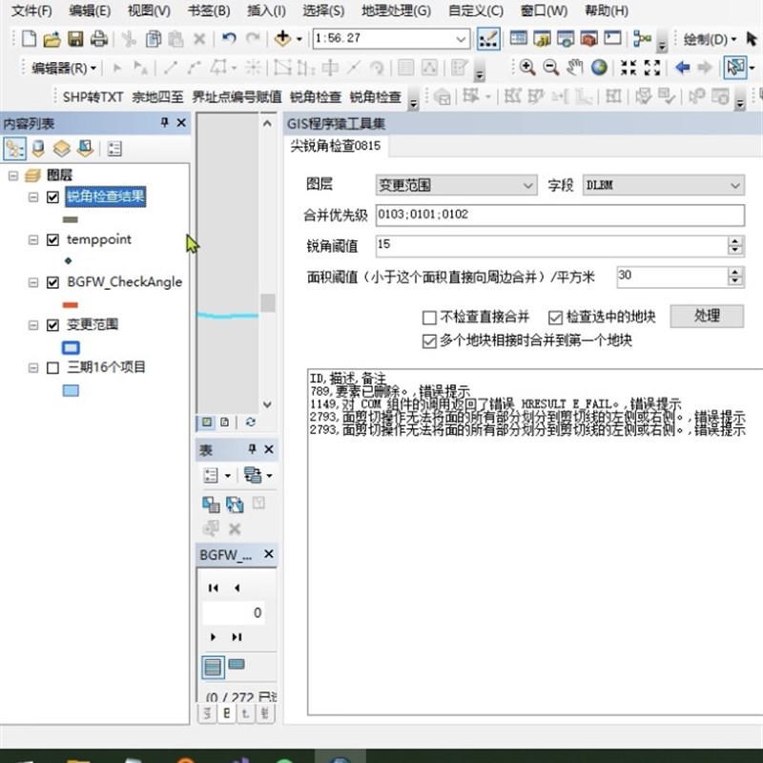Increase 面积阈值 using the stepper arrow
The image size is (763, 763).
735,273
